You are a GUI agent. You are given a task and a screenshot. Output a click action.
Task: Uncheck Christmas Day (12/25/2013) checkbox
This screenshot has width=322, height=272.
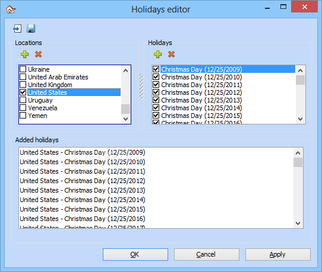click(x=156, y=100)
